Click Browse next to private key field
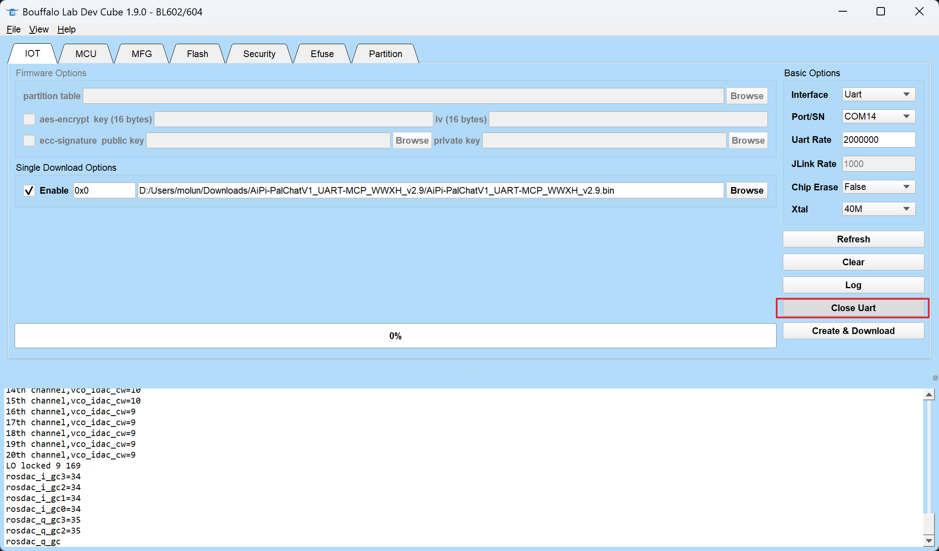The height and width of the screenshot is (551, 939). click(748, 140)
